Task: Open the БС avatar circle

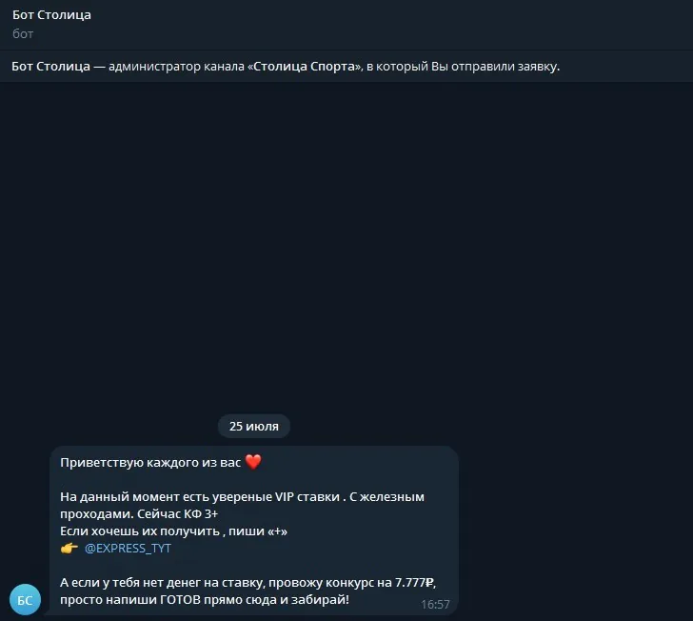Action: point(25,599)
